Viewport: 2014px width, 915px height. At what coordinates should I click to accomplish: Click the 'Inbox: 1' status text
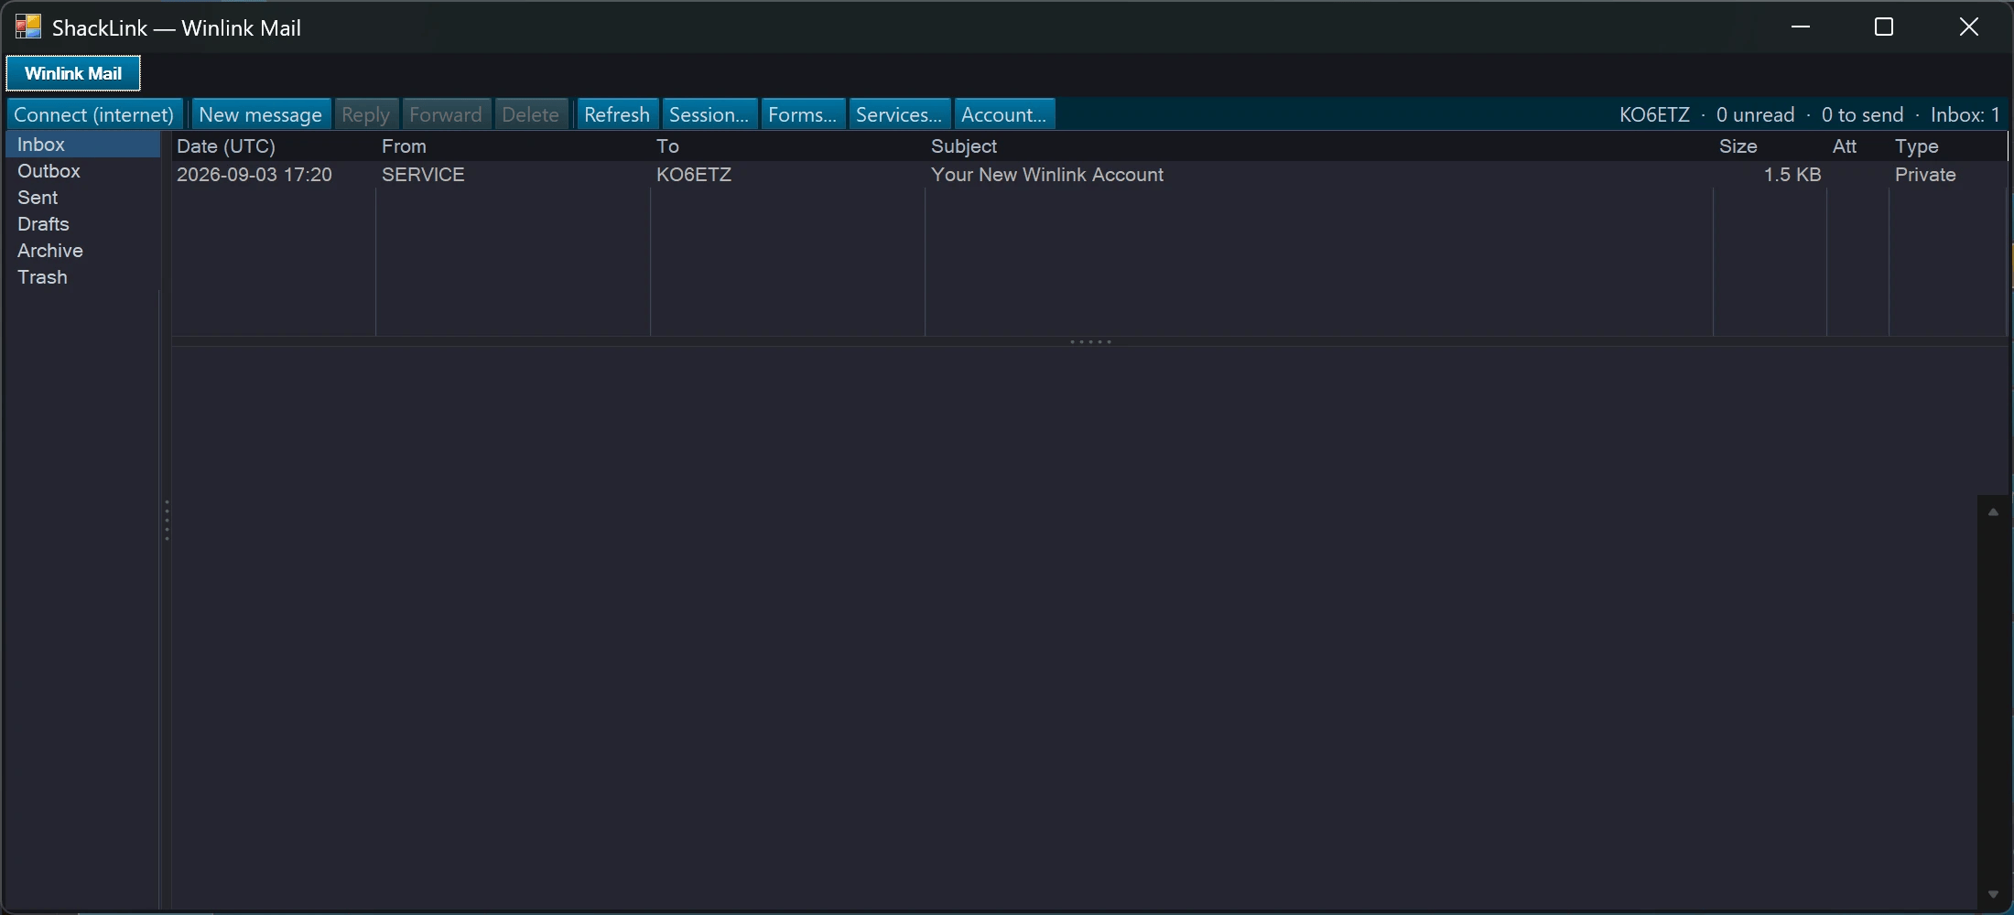1965,114
